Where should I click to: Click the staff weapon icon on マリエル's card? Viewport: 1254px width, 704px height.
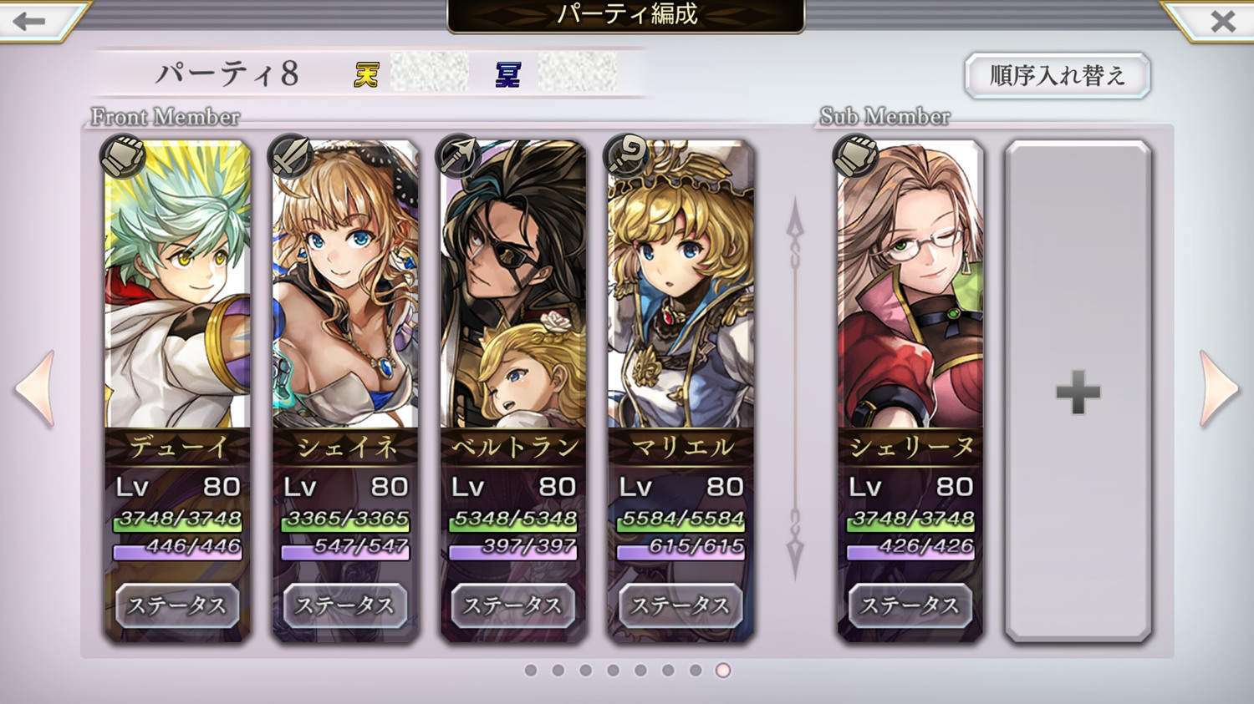(625, 156)
